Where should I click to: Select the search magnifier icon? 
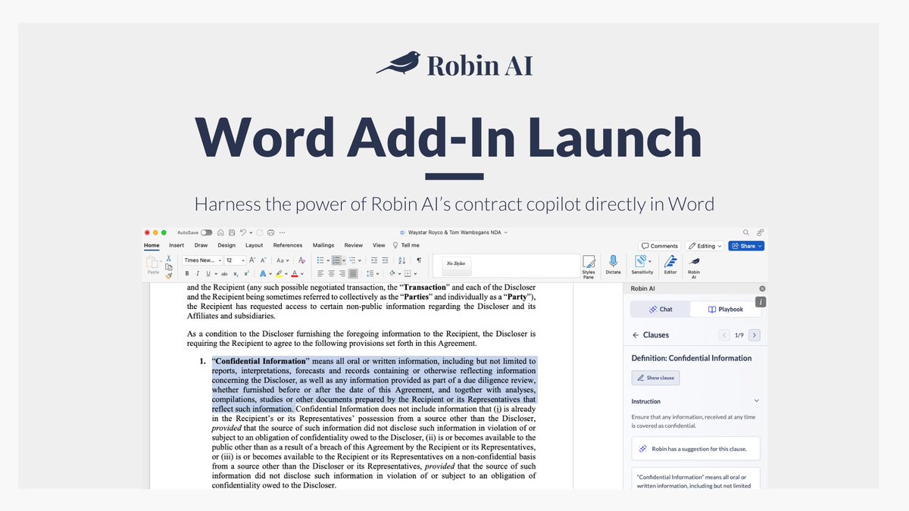click(745, 232)
